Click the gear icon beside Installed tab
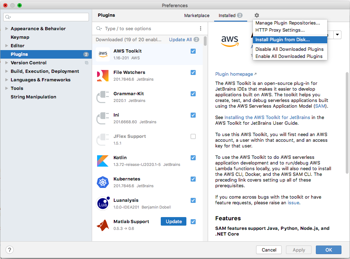 [257, 15]
